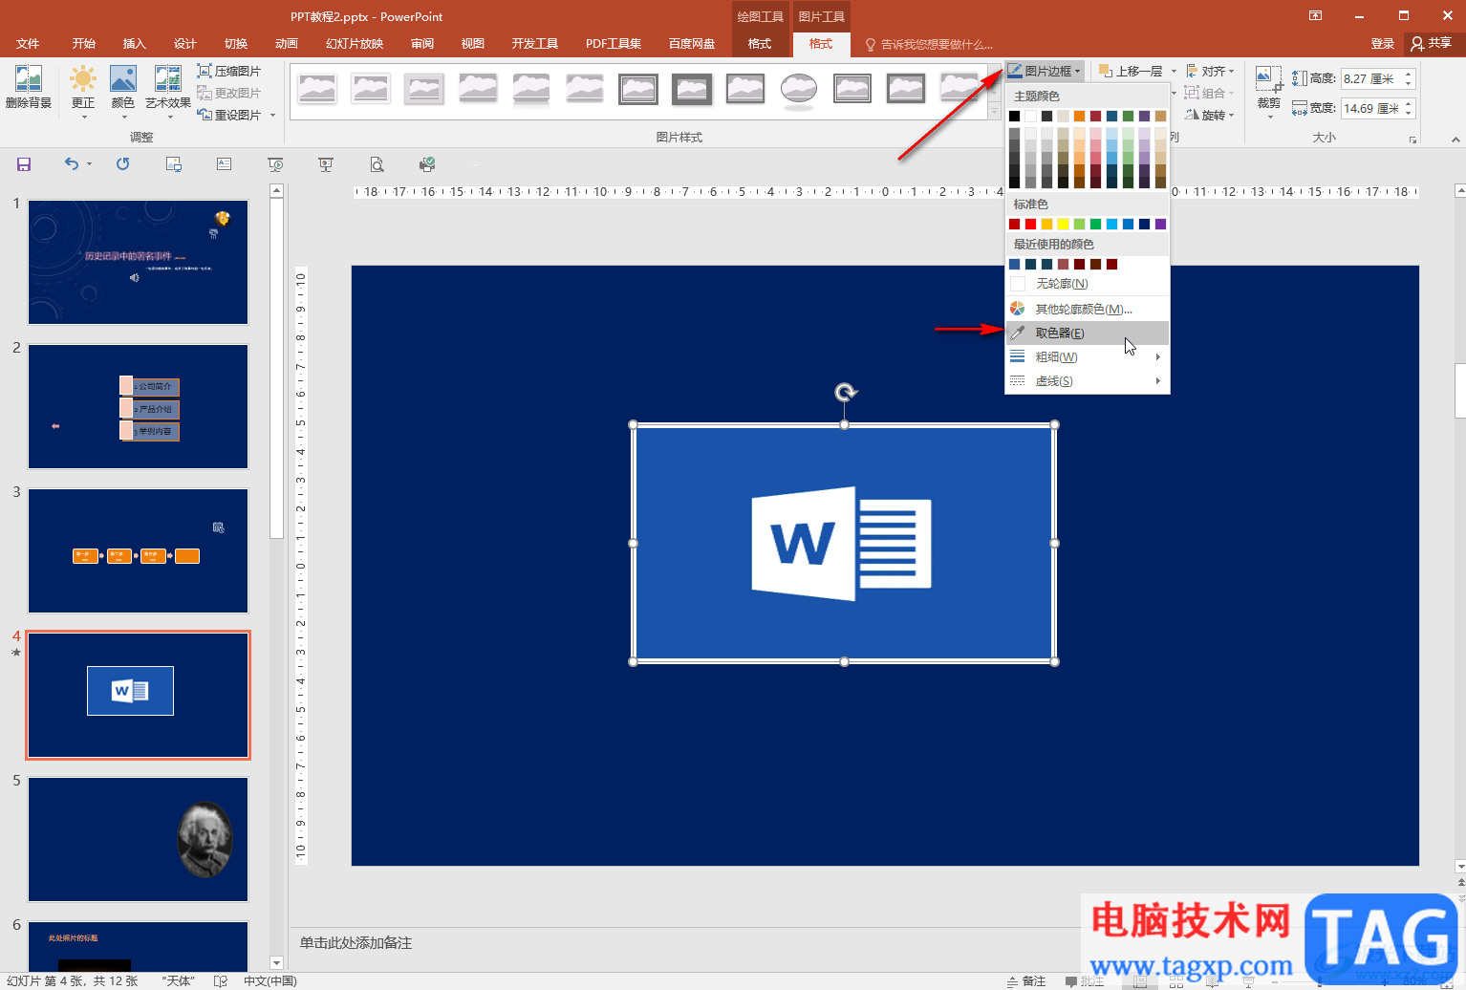
Task: Pick the standard purple color swatch
Action: pyautogui.click(x=1160, y=225)
